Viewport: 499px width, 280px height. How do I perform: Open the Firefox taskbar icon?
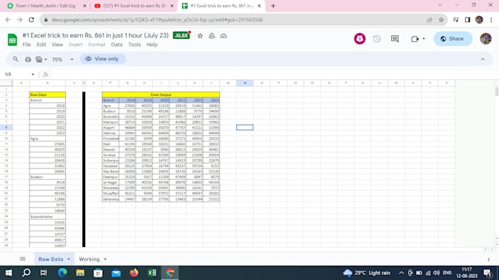pos(134,273)
